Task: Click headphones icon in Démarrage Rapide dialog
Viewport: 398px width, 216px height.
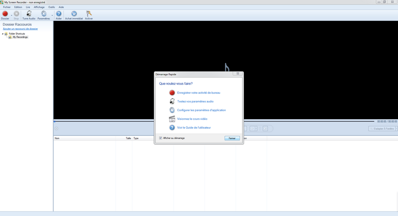Action: point(172,101)
